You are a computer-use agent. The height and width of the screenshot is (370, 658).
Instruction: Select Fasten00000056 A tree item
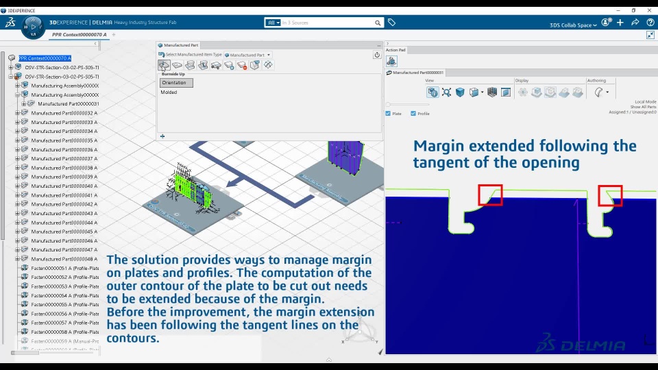tap(65, 314)
